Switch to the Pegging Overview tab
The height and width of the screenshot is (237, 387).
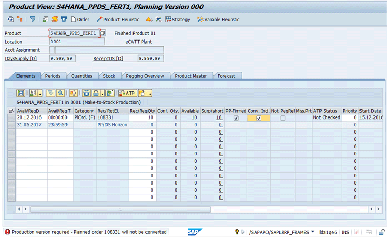[144, 76]
